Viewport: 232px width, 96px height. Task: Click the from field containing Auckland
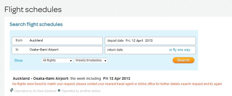[x=57, y=41]
